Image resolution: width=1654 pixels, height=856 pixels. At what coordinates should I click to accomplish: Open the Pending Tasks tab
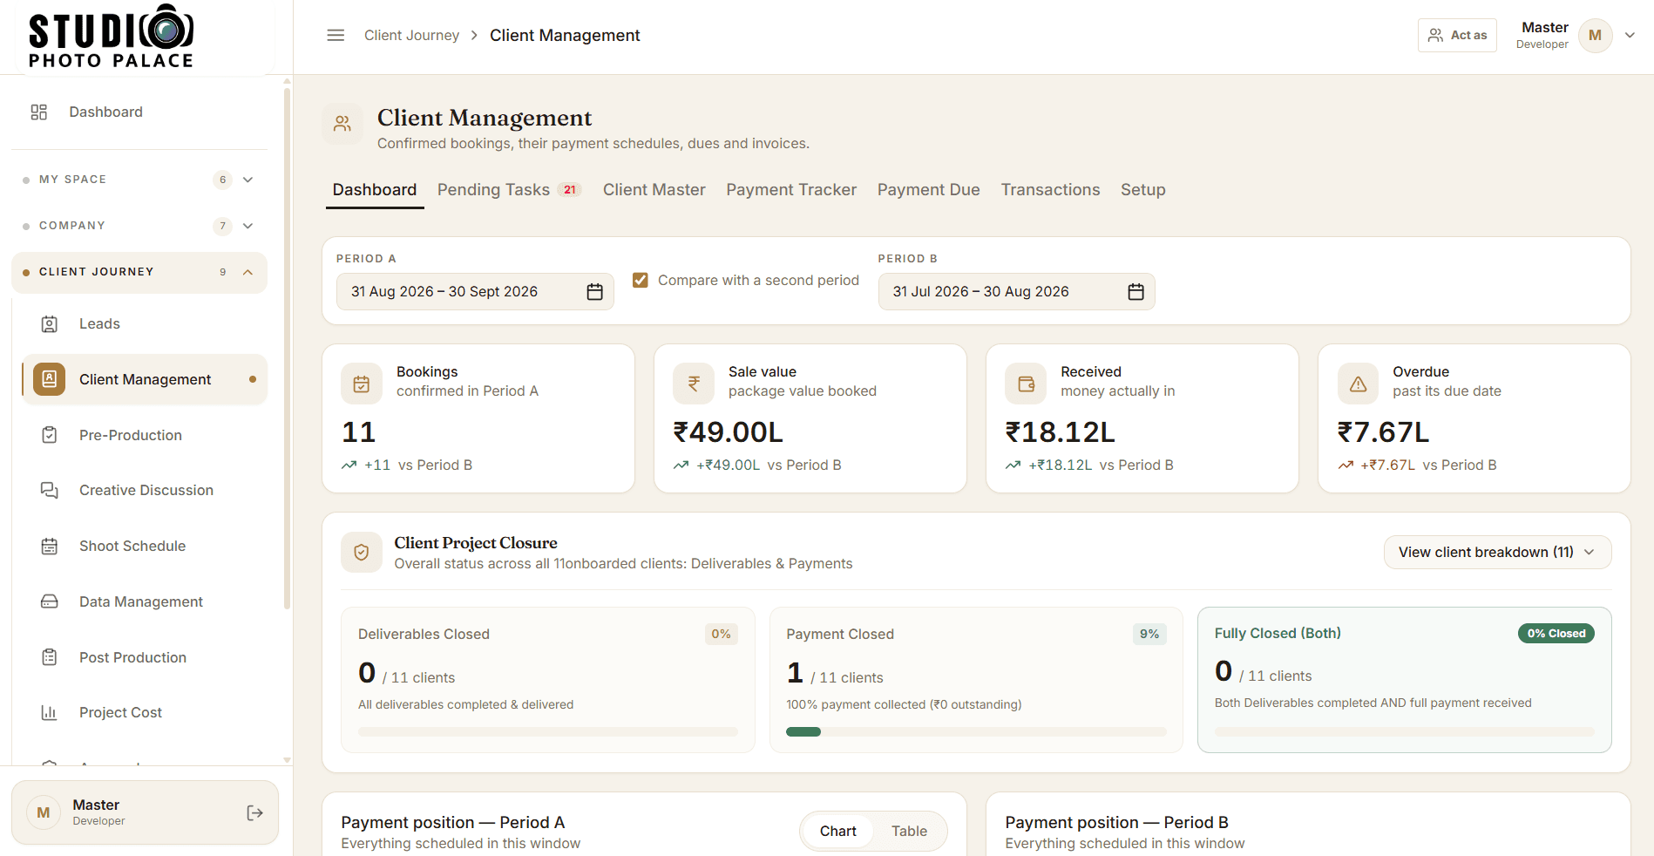click(x=509, y=190)
